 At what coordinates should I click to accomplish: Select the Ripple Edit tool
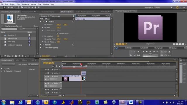coord(12,8)
